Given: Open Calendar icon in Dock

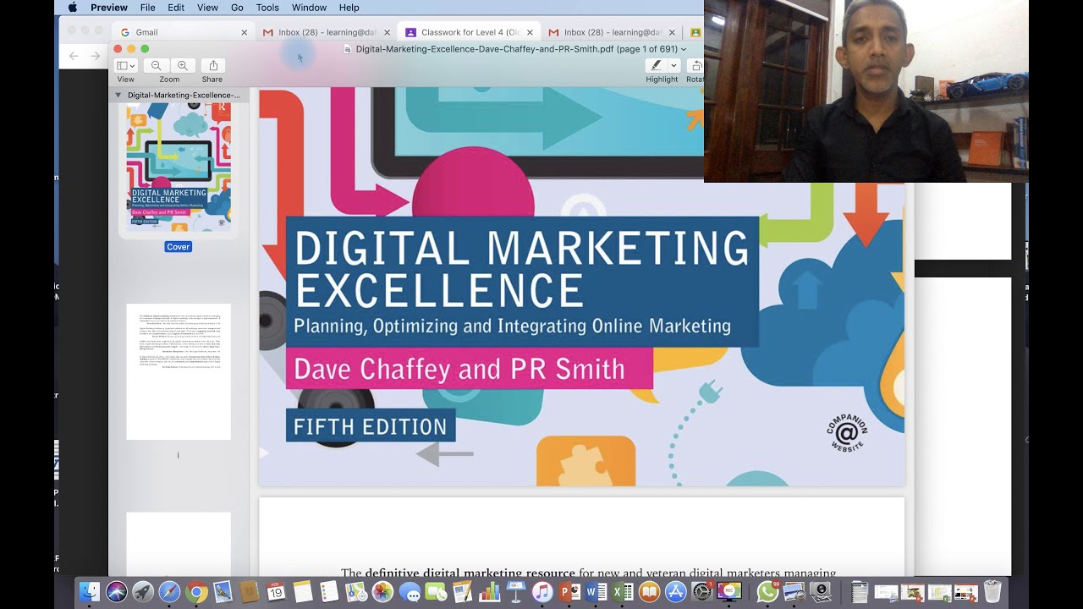Looking at the screenshot, I should [x=276, y=591].
